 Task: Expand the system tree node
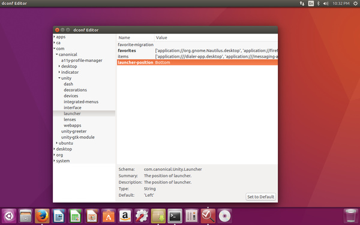(55, 161)
